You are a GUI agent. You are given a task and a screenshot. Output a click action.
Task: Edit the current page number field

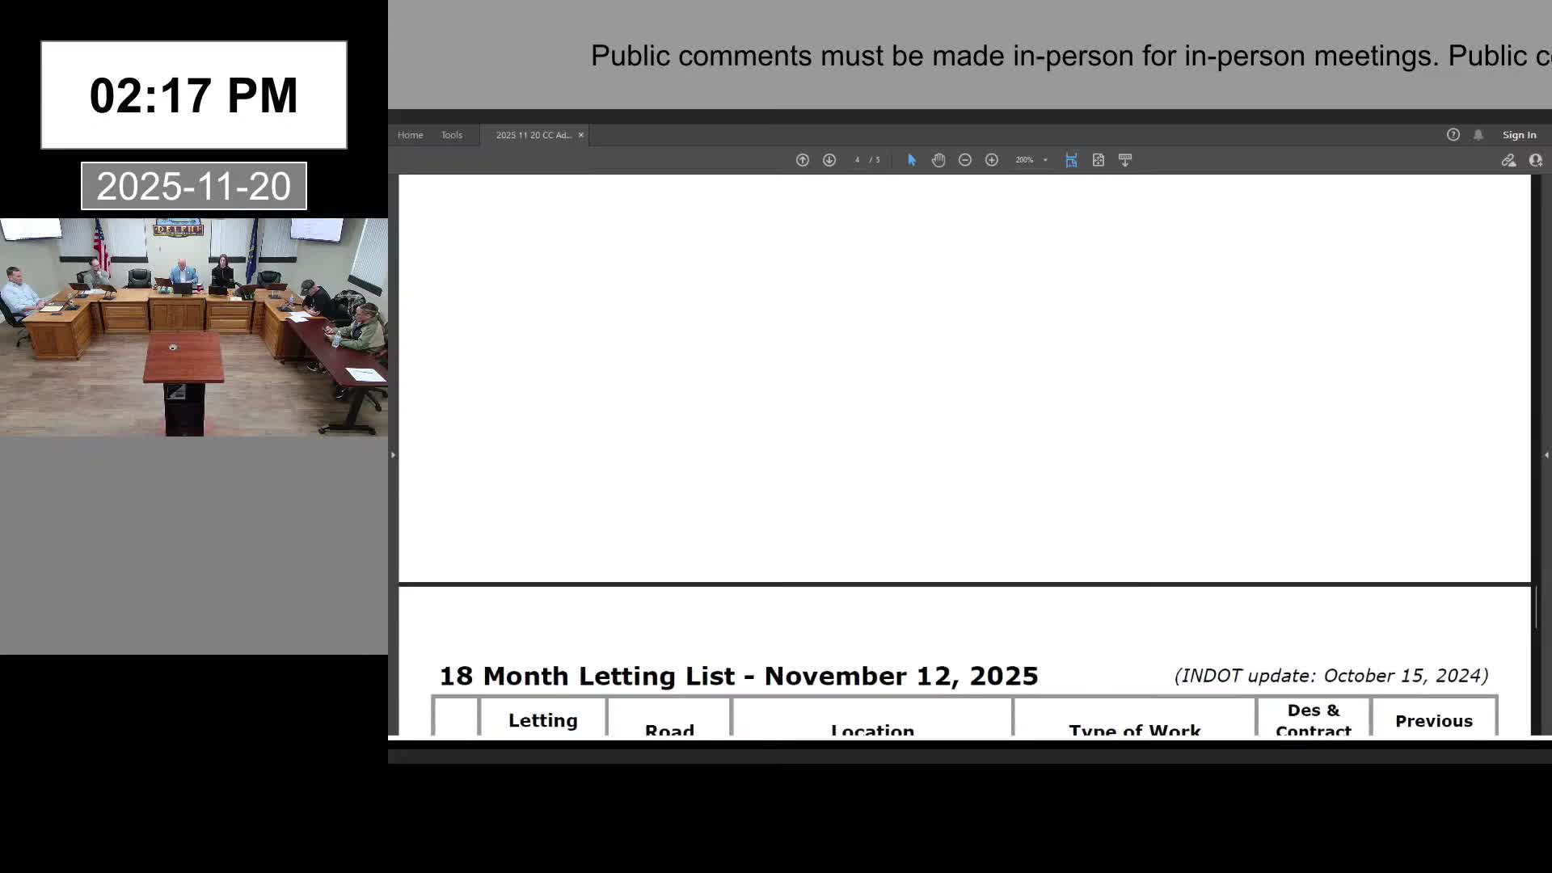pos(858,160)
